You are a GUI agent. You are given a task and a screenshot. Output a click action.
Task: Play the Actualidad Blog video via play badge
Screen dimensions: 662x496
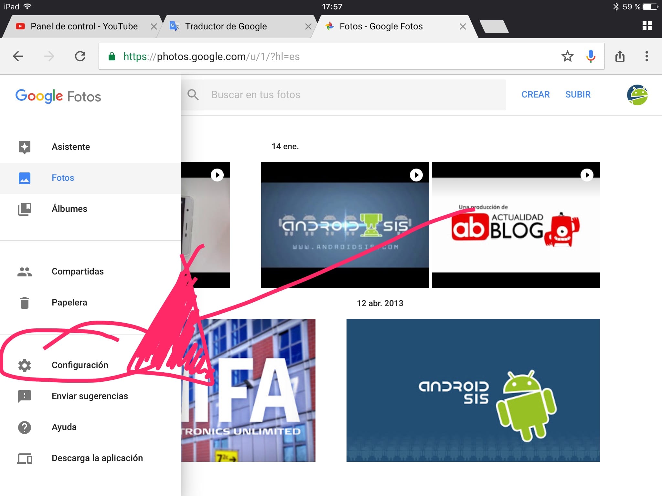587,175
